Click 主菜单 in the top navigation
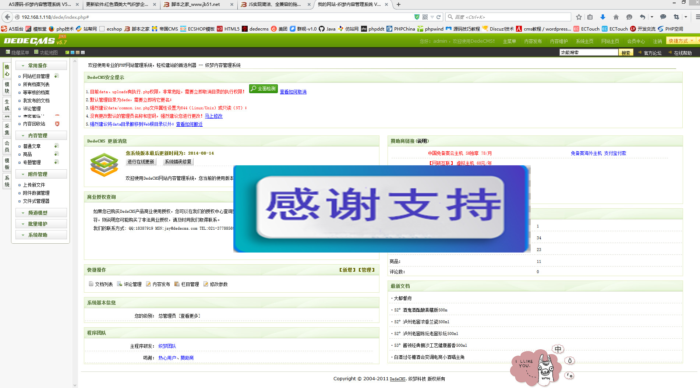The image size is (700, 388). pyautogui.click(x=509, y=41)
